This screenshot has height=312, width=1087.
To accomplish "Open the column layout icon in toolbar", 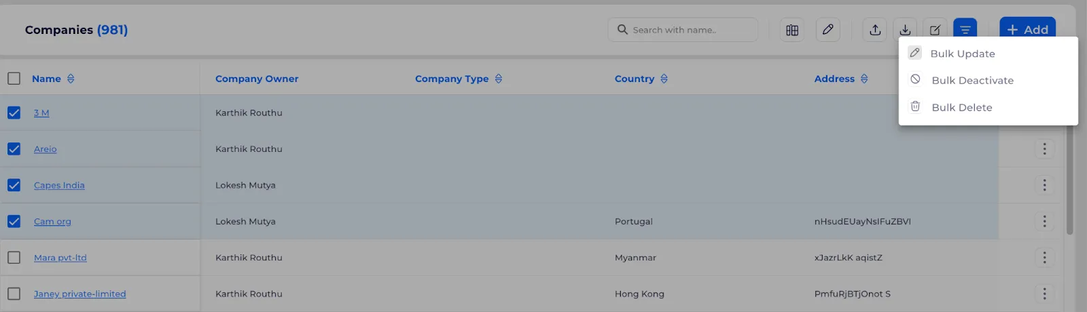I will (x=792, y=30).
